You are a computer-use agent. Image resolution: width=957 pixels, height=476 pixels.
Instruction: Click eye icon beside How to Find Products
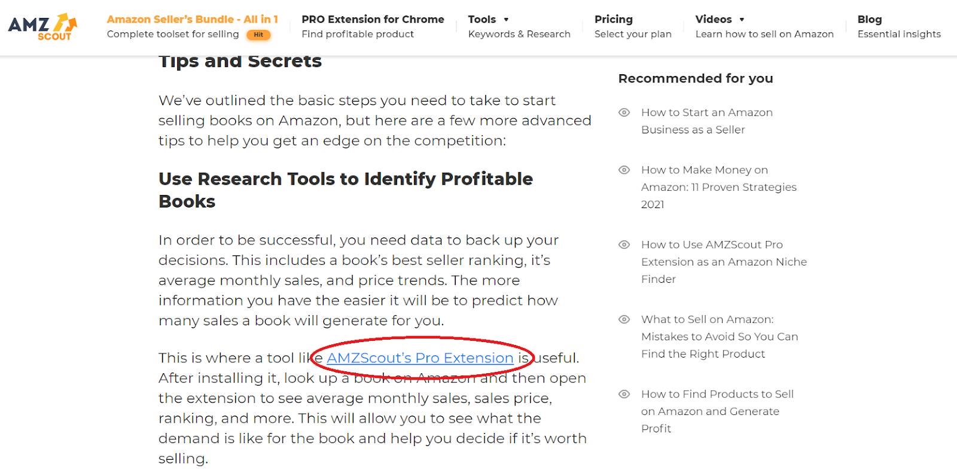pyautogui.click(x=624, y=394)
